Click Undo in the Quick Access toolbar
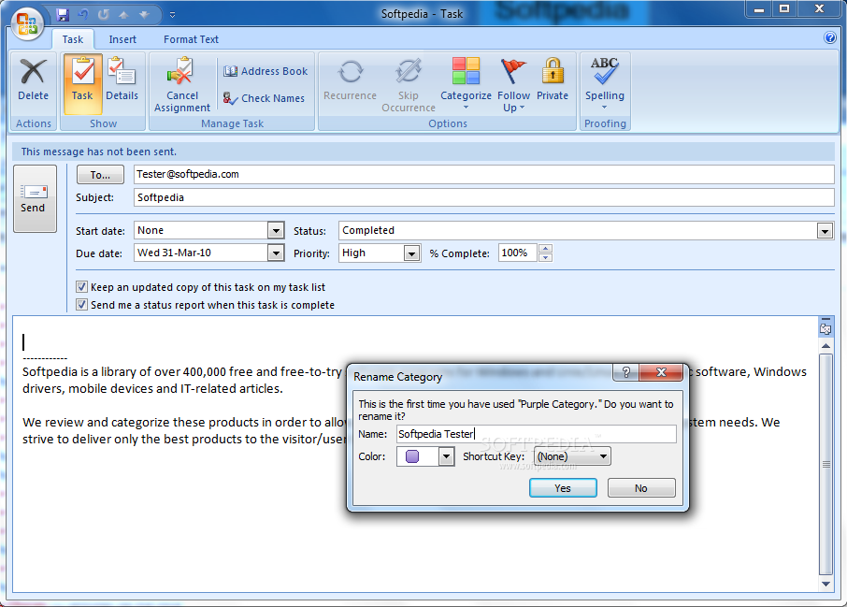This screenshot has height=607, width=847. (83, 15)
